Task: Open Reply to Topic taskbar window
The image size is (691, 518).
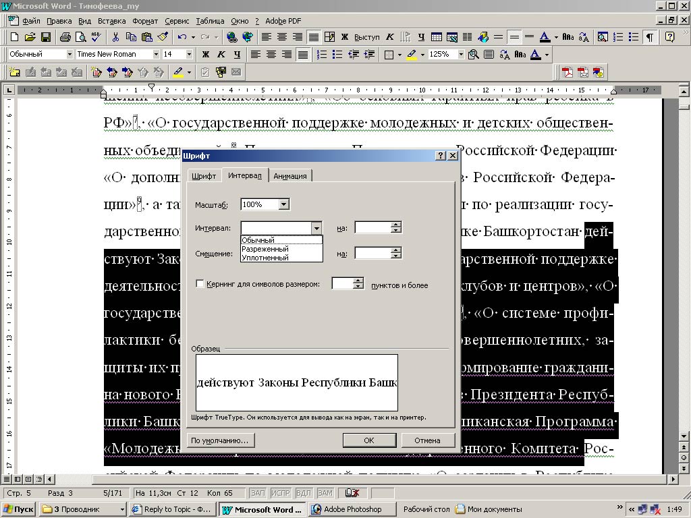Action: [173, 509]
